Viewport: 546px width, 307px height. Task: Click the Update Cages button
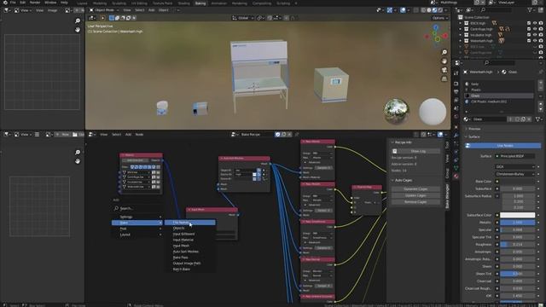click(x=415, y=195)
